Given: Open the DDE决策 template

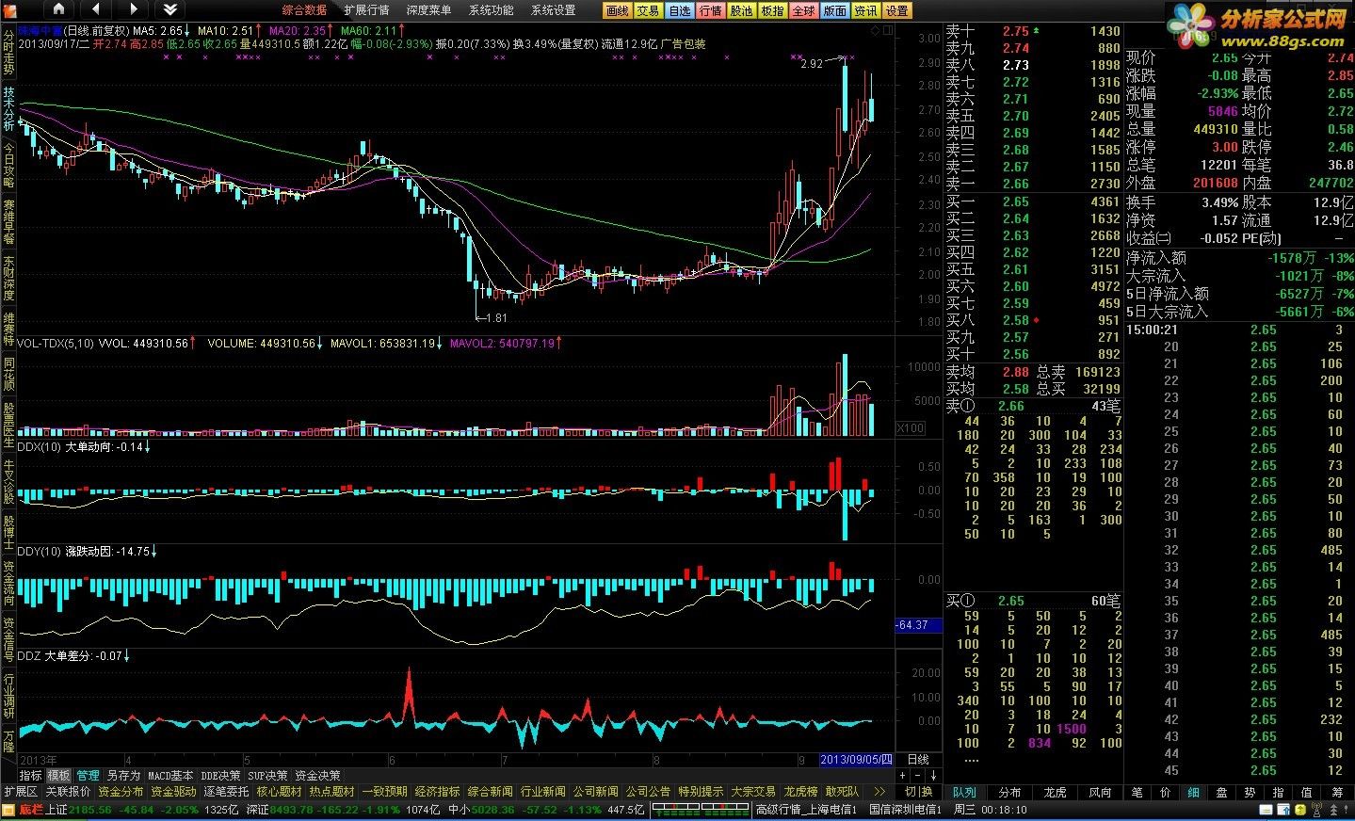Looking at the screenshot, I should point(220,776).
